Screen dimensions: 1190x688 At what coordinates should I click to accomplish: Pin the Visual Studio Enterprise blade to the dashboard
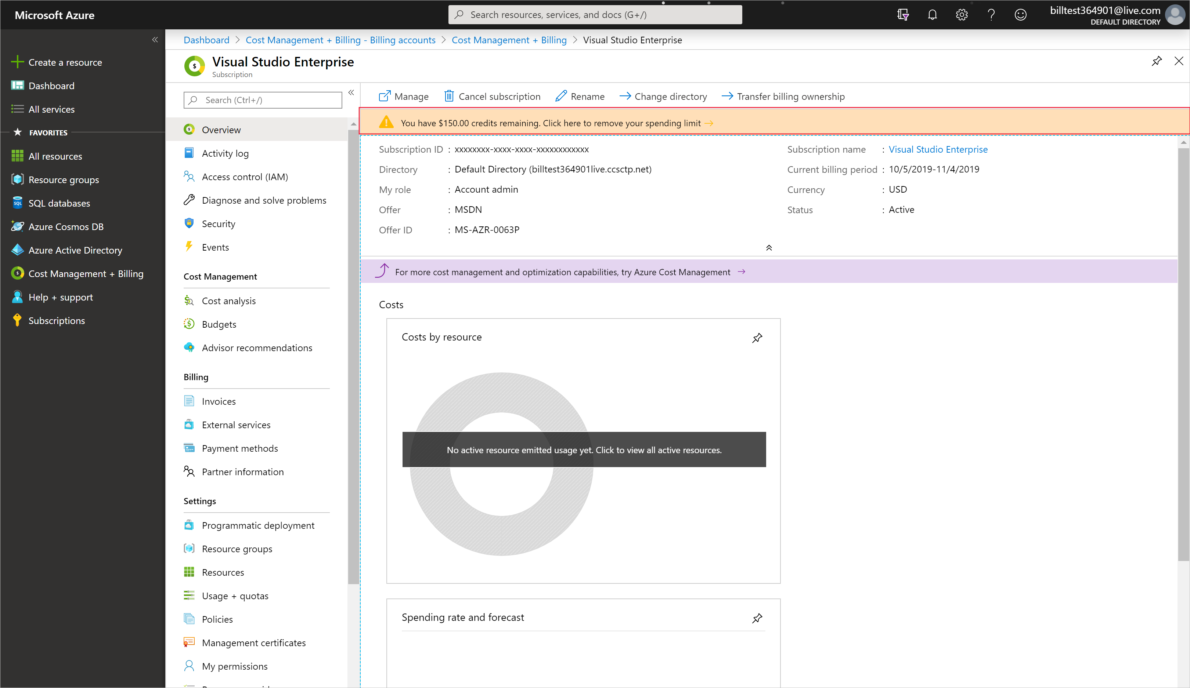(x=1157, y=61)
